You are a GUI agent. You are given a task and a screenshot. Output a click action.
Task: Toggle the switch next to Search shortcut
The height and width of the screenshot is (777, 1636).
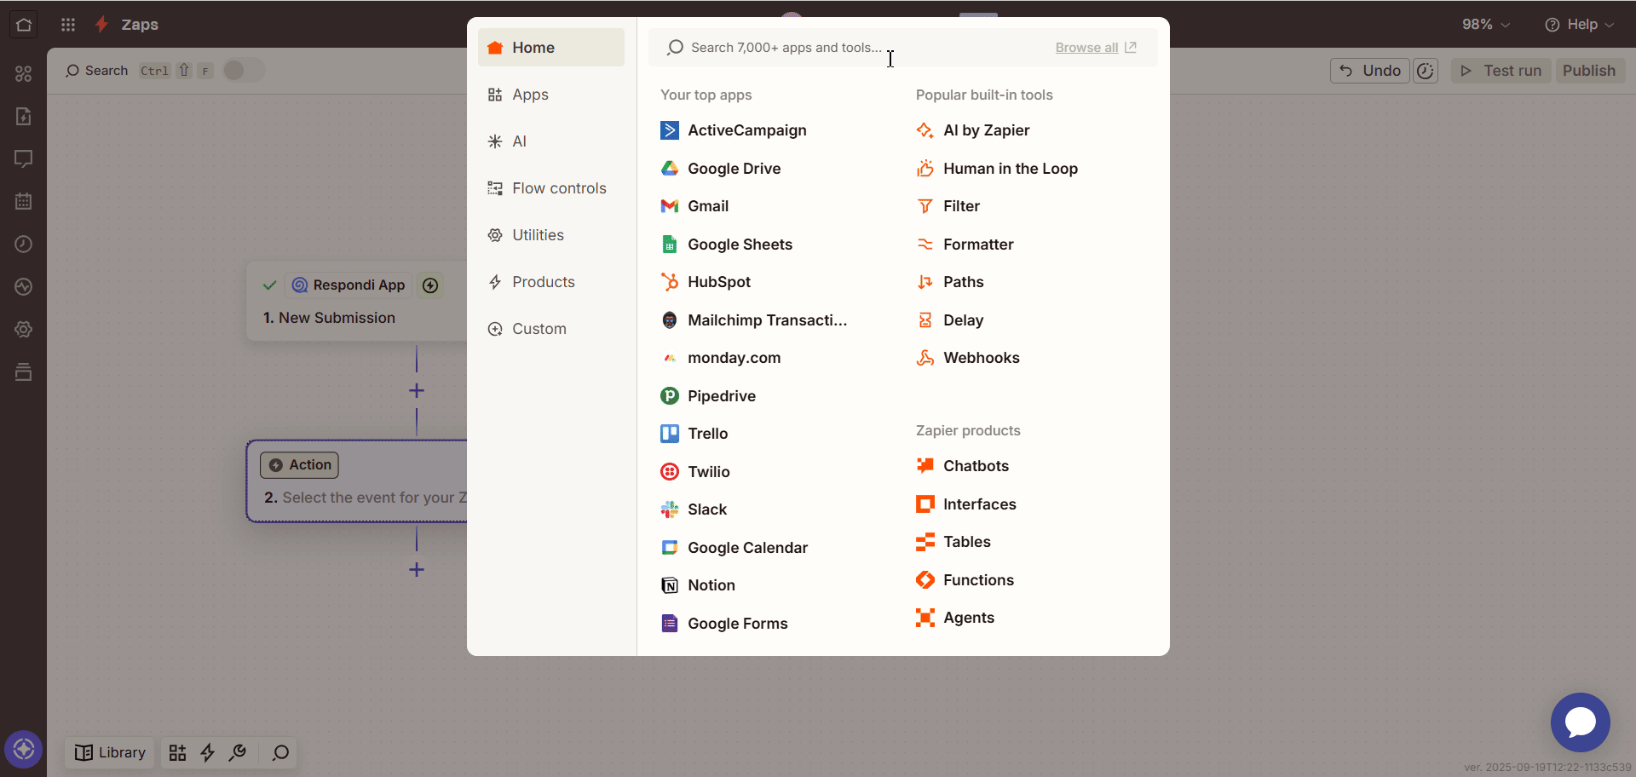[244, 71]
